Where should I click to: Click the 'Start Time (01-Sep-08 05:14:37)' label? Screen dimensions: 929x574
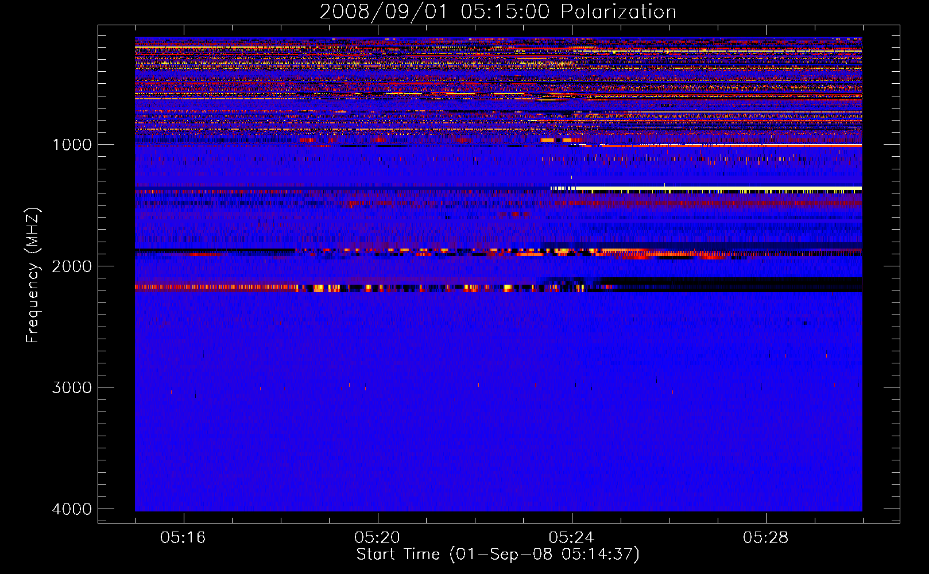(498, 554)
